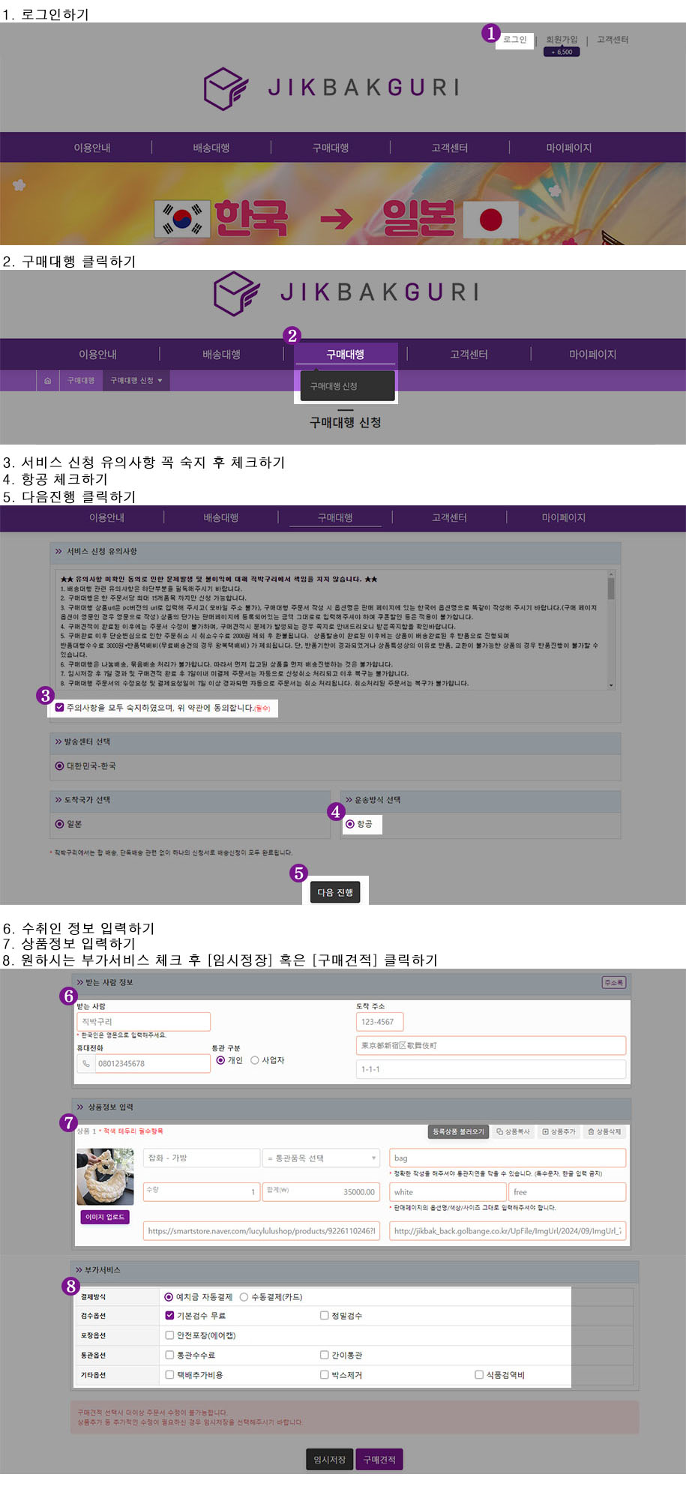
Task: Click the highlighted 구매대행 tab with open dropdown
Action: pos(346,354)
